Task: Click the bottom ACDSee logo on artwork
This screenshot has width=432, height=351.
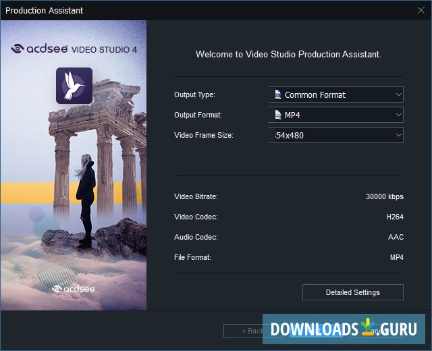Action: [74, 289]
